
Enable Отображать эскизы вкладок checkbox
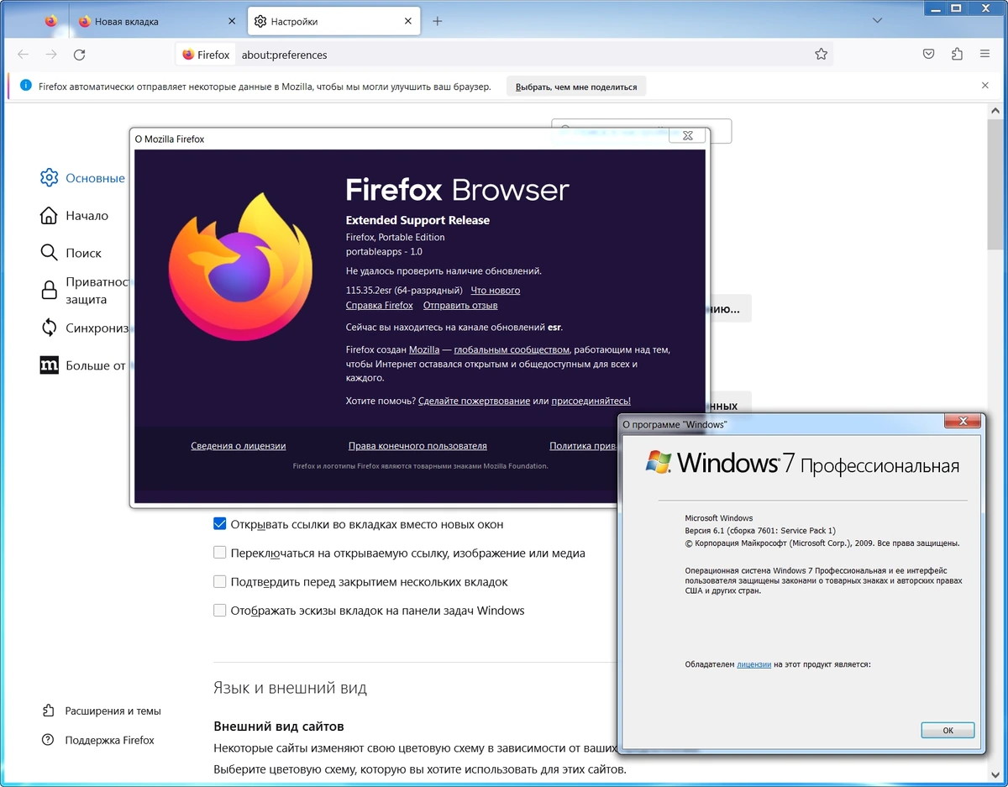coord(220,611)
